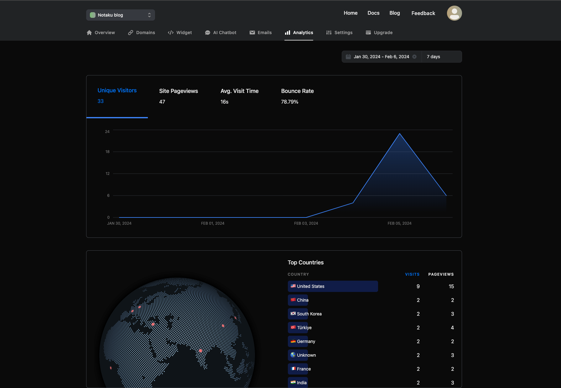Click the globe icon beside Unknown
The image size is (561, 388).
pyautogui.click(x=293, y=355)
